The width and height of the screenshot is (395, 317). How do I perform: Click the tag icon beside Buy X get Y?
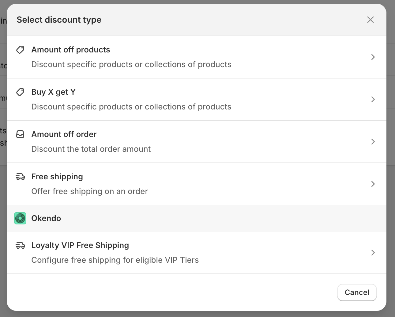tap(20, 92)
